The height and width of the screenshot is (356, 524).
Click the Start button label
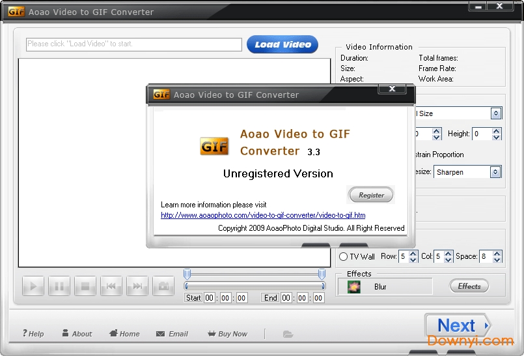tap(193, 298)
